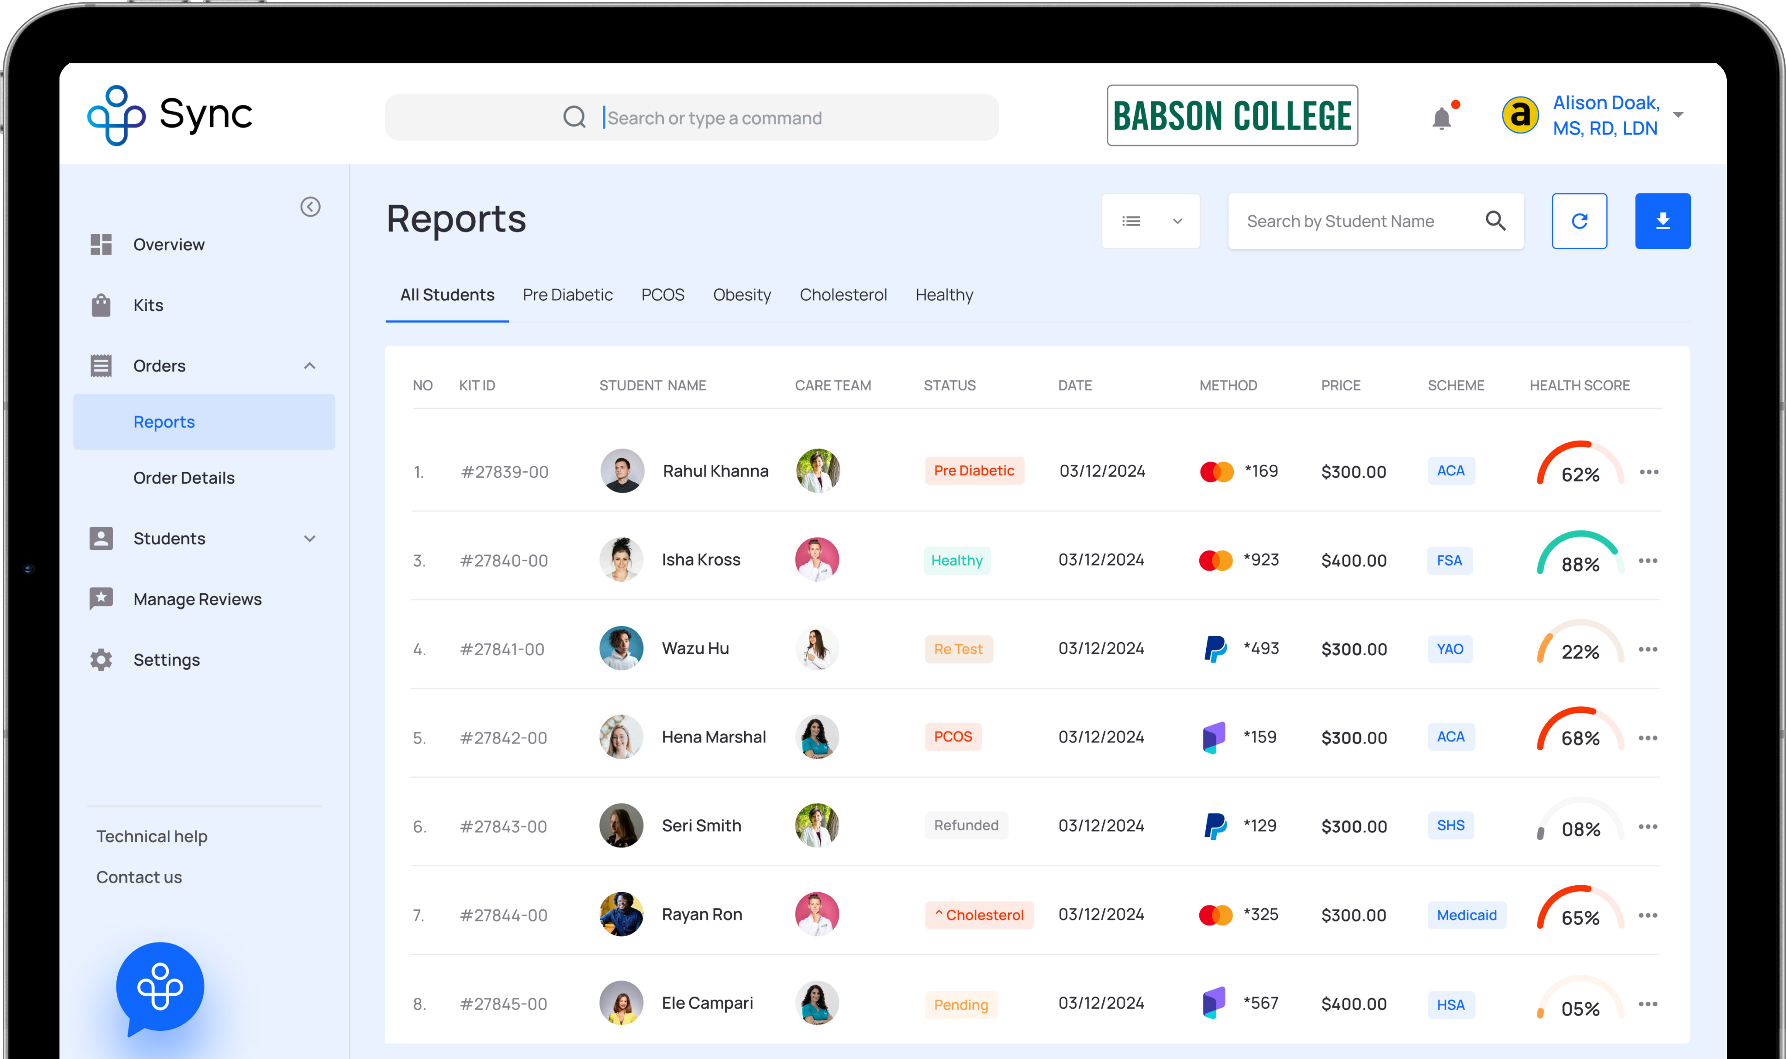Open Overview in the sidebar
Viewport: 1786px width, 1059px height.
click(169, 245)
